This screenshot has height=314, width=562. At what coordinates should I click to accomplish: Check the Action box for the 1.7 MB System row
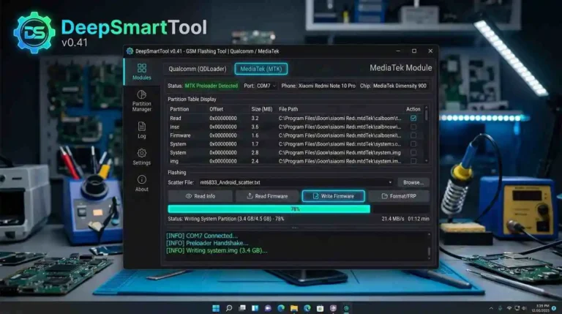point(413,143)
